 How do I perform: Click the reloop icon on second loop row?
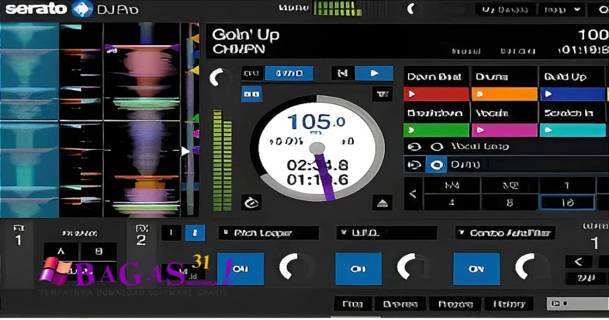[x=414, y=165]
